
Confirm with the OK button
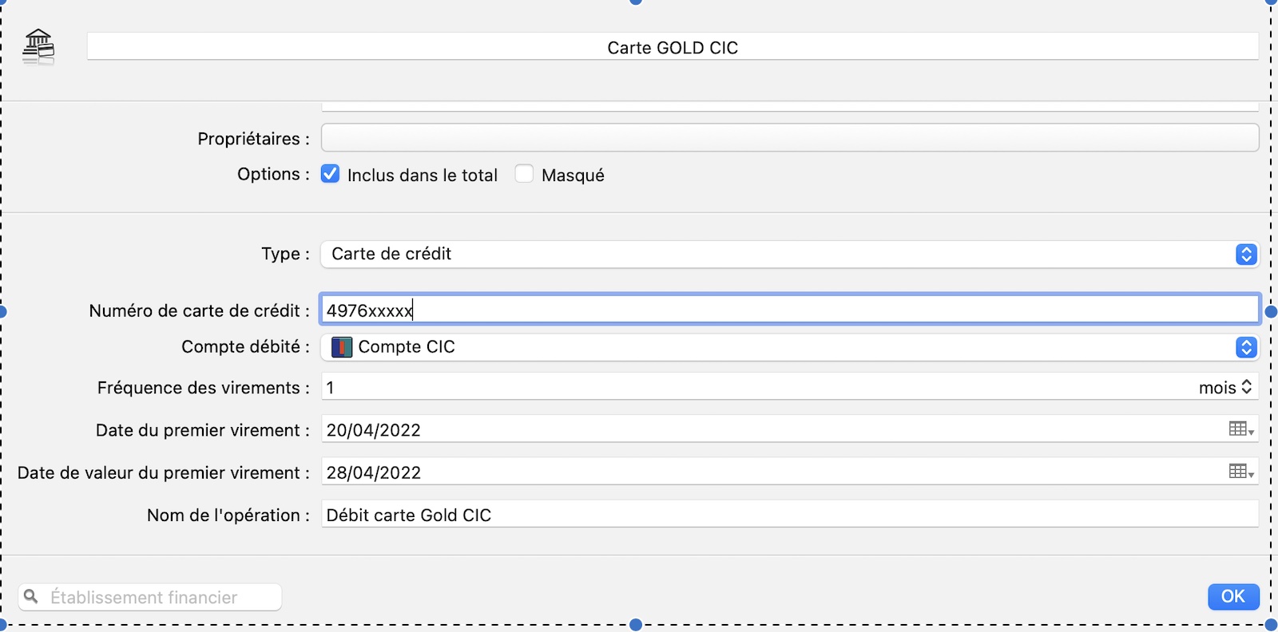(1233, 596)
